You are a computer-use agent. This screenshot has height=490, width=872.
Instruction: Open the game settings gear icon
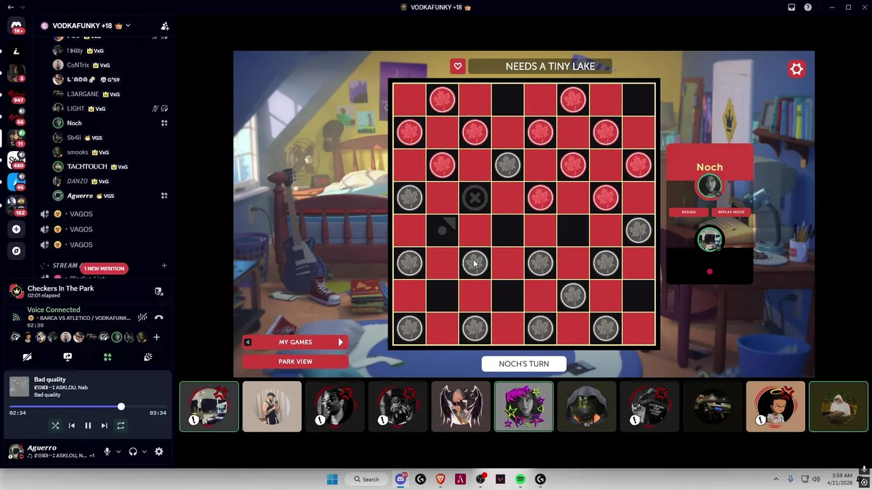click(x=796, y=69)
